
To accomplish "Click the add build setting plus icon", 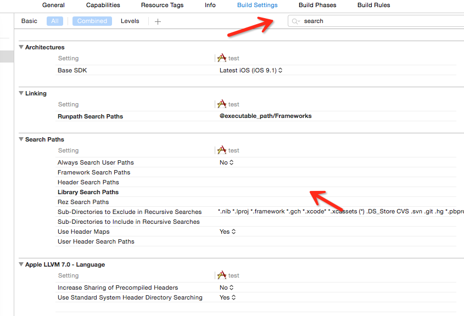I will (x=158, y=21).
